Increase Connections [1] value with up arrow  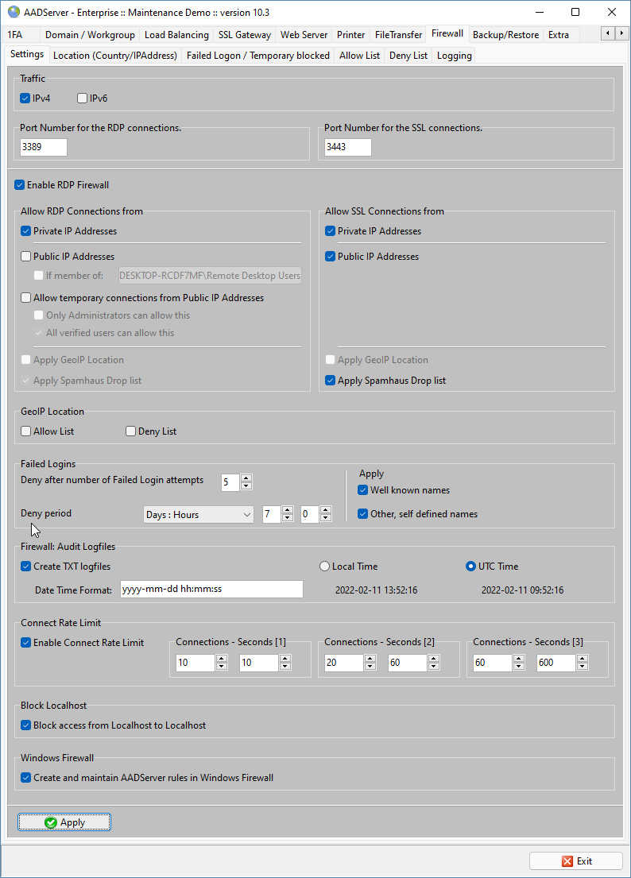click(x=222, y=659)
